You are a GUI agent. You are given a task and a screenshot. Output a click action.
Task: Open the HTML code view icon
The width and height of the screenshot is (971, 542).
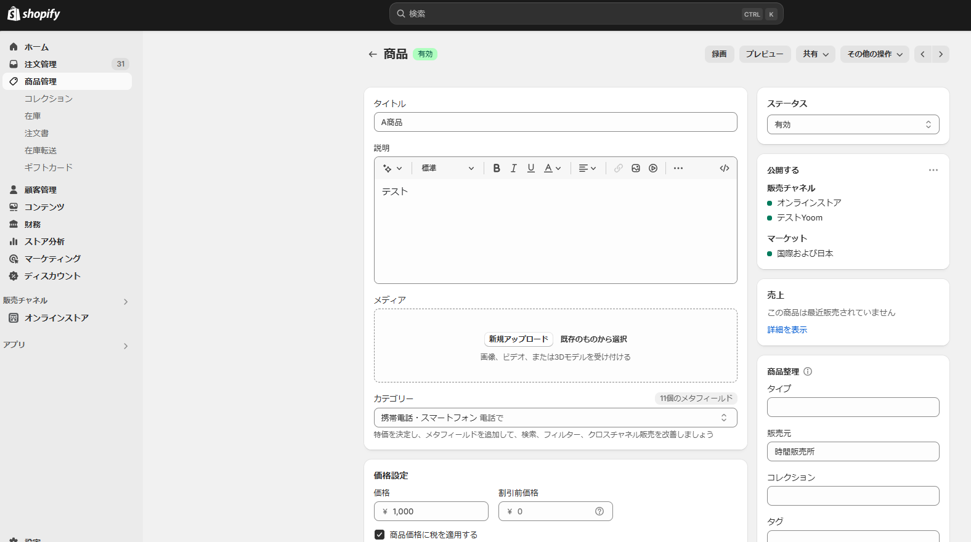point(725,168)
